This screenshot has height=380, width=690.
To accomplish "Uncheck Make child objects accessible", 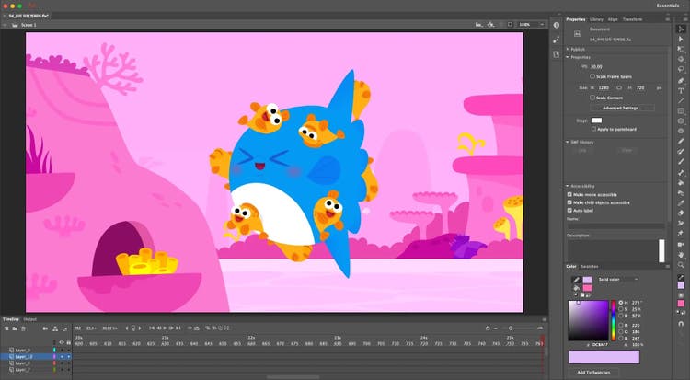I will click(x=569, y=202).
